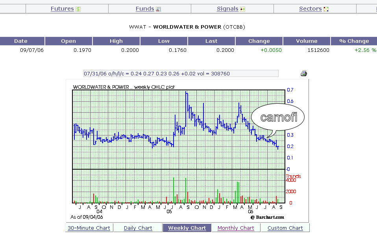Click the Volume column header
Screen dimensions: 377x247
[x=307, y=41]
